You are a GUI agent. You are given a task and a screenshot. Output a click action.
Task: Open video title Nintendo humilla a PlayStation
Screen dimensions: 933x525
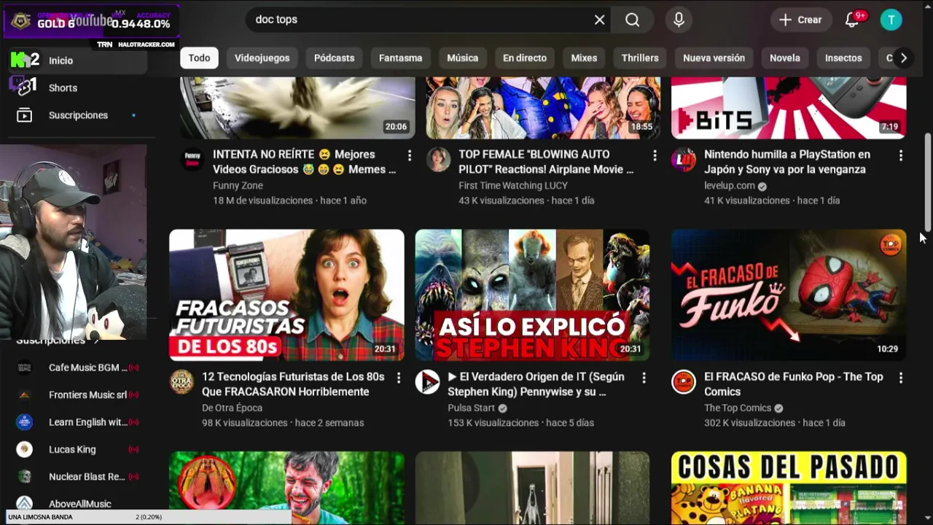pos(787,162)
